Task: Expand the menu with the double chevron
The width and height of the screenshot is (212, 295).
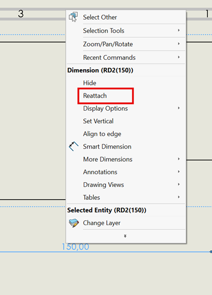Action: click(125, 236)
